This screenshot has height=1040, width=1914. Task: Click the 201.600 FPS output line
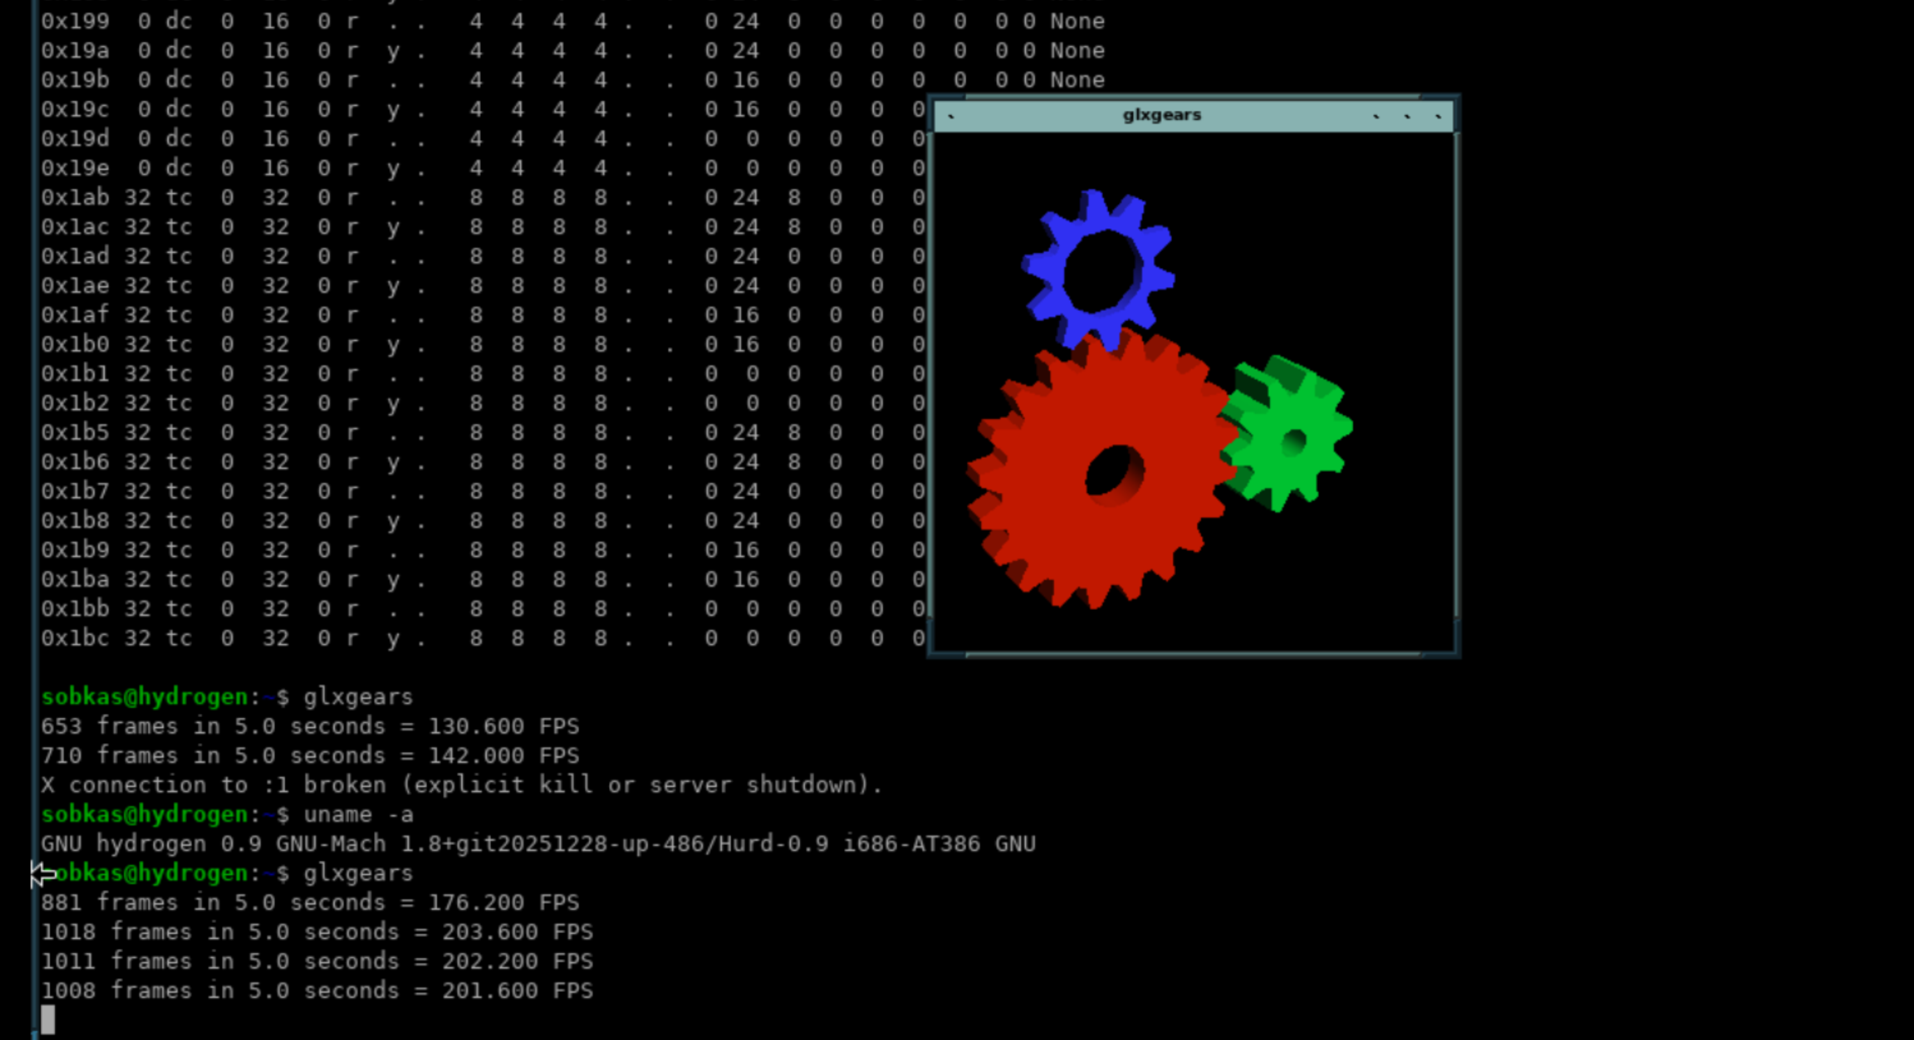[x=316, y=990]
